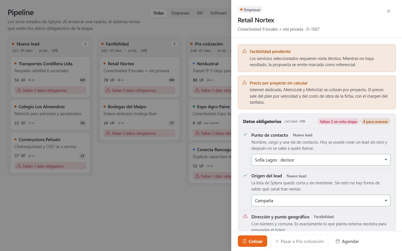Image resolution: width=402 pixels, height=251 pixels.
Task: Click CF avatar on Bodegas del Maipo card
Action: click(x=172, y=123)
